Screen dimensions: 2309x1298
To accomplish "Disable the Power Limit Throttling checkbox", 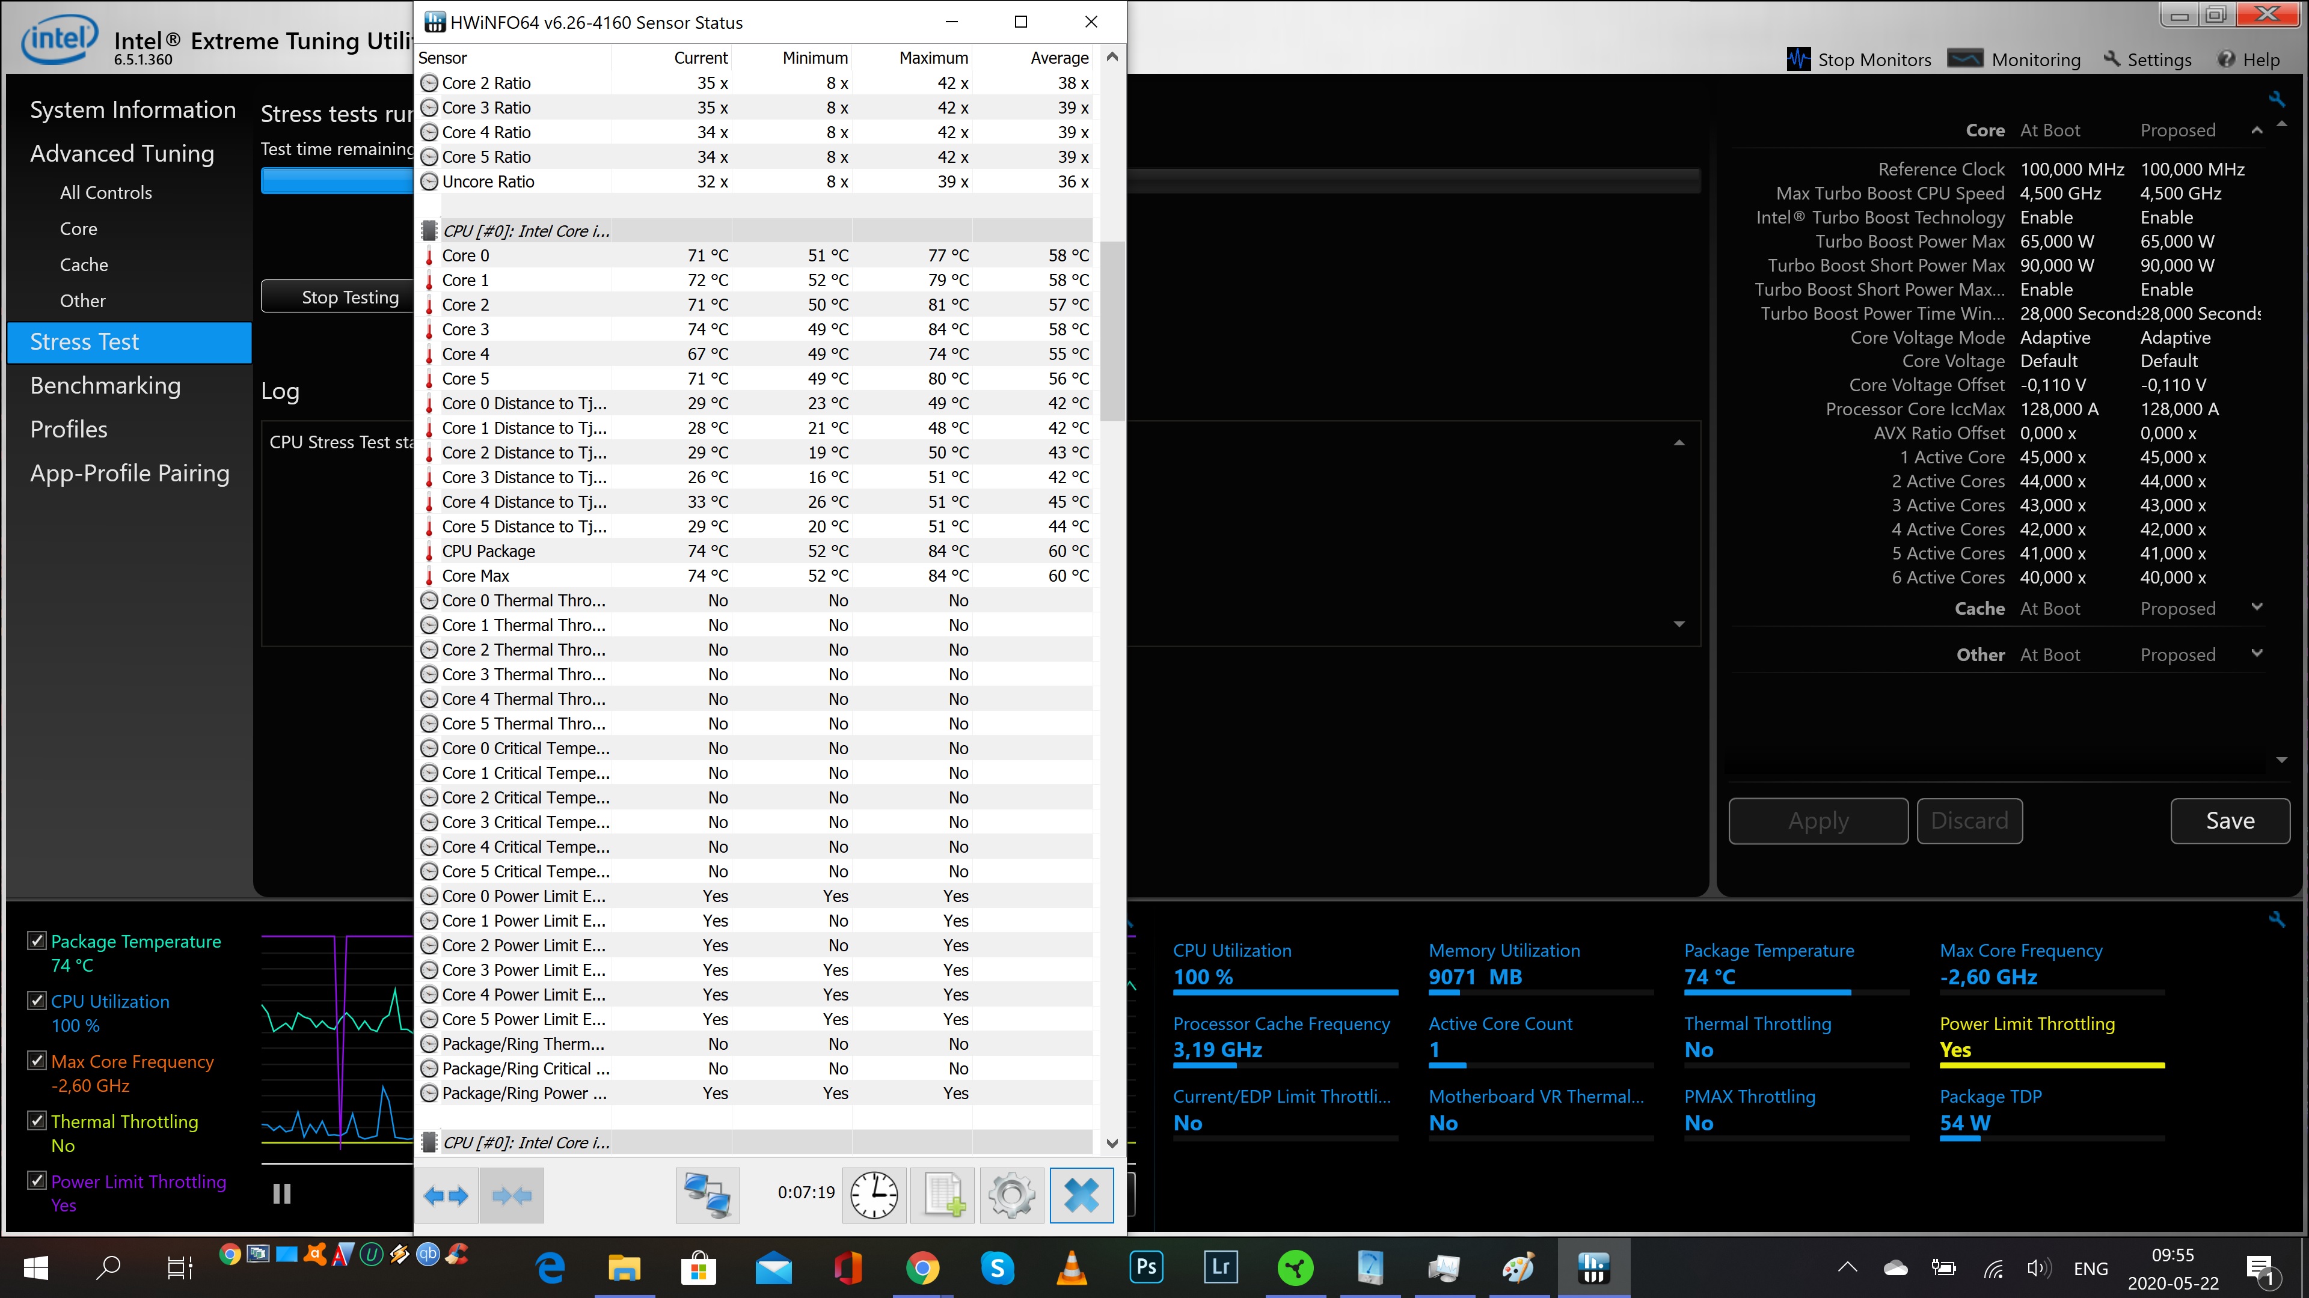I will coord(37,1180).
